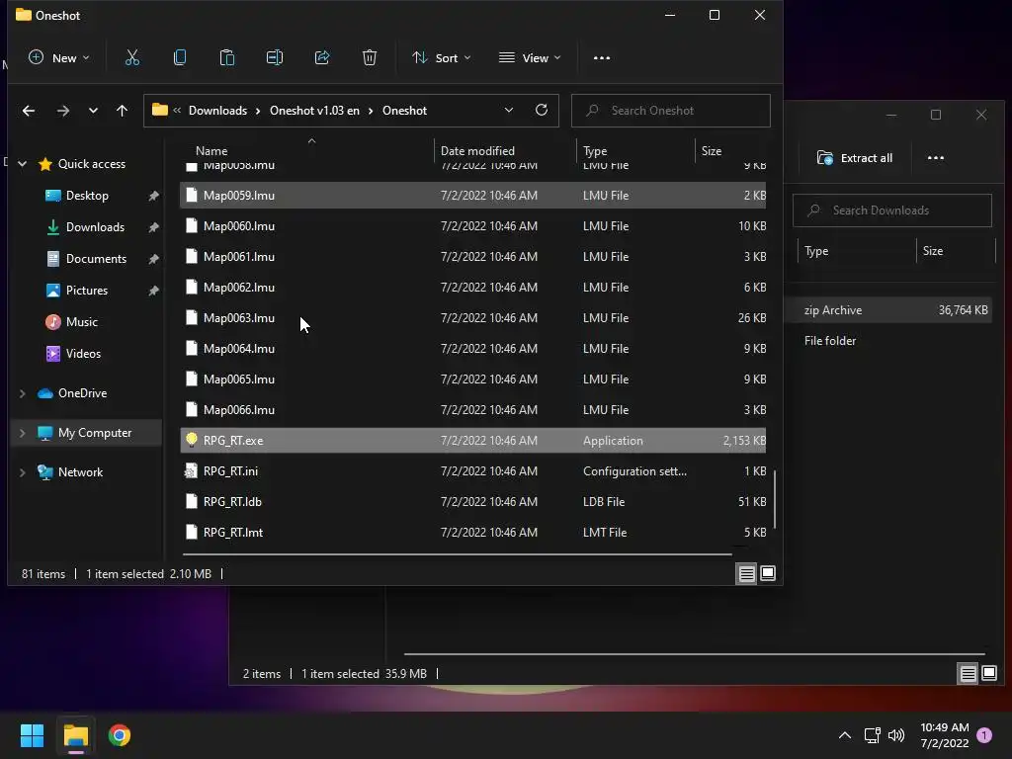Viewport: 1012px width, 759px height.
Task: Click in the Search Oneshot field
Action: point(671,111)
